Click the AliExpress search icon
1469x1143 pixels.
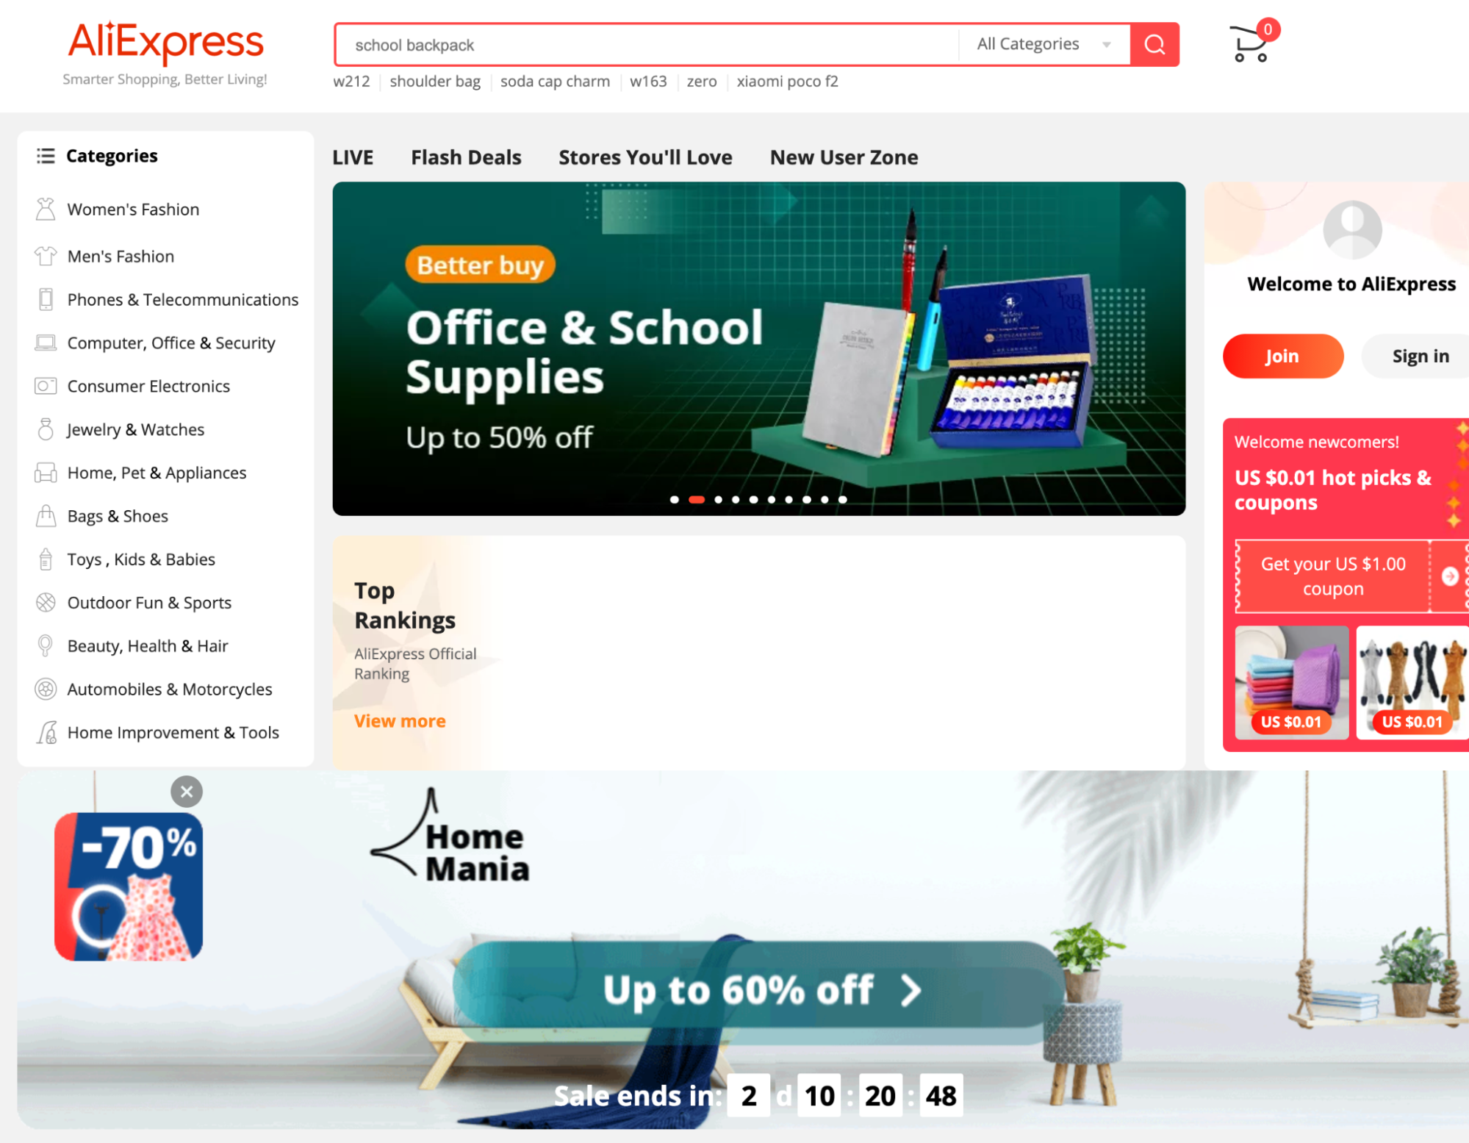pyautogui.click(x=1153, y=44)
